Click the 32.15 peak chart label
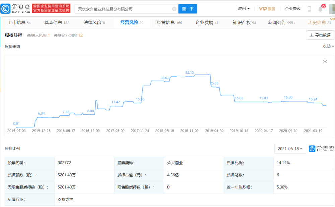Image resolution: width=335 pixels, height=207 pixels. point(190,73)
